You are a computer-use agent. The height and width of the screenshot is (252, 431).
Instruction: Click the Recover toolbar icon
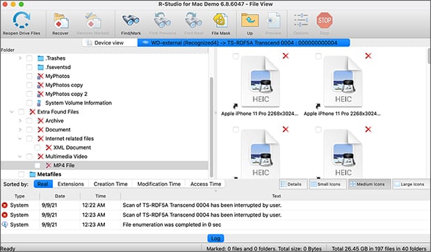pos(60,21)
